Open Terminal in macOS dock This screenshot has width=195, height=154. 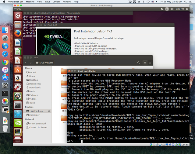click(x=5, y=93)
